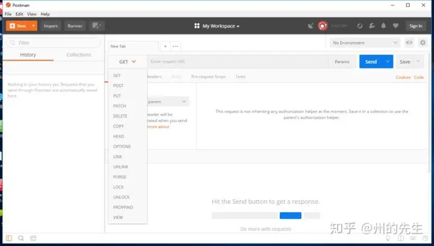The height and width of the screenshot is (246, 434).
Task: Add a new request tab with plus
Action: (x=165, y=46)
